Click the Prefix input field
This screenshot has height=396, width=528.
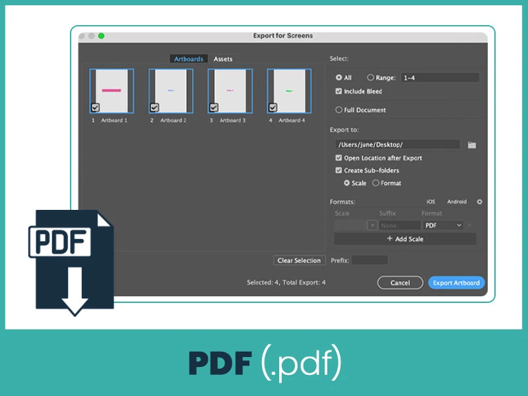click(x=368, y=260)
